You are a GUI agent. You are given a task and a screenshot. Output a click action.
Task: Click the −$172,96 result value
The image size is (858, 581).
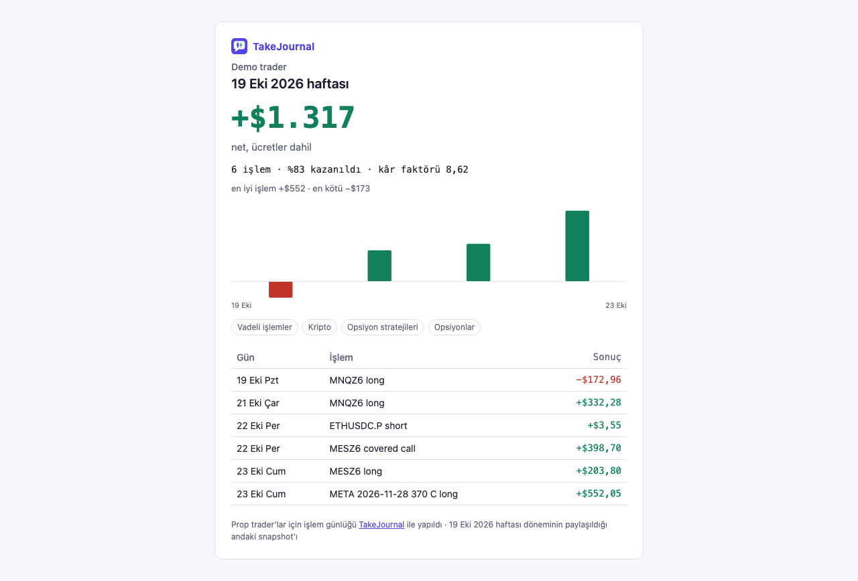pyautogui.click(x=599, y=380)
